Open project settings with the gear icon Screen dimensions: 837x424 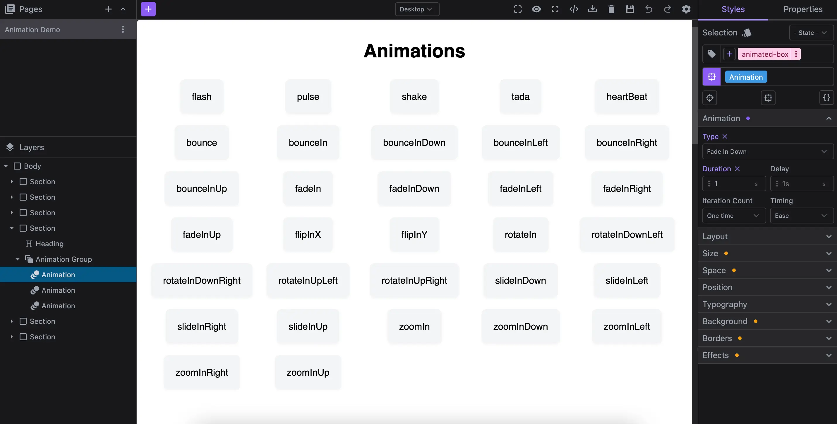pos(686,9)
